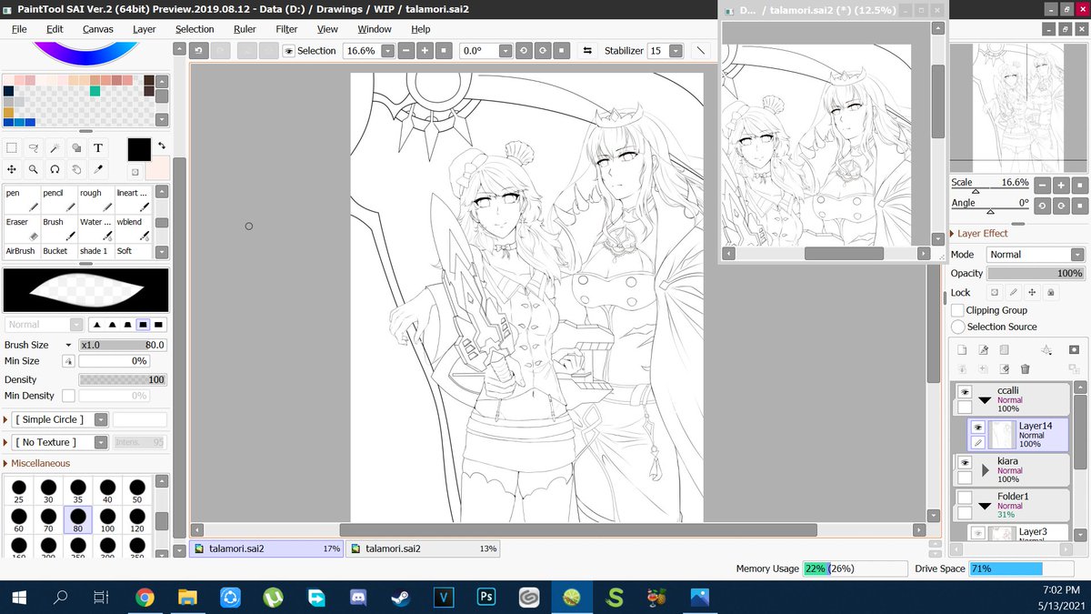Select the Move tool

(12, 169)
